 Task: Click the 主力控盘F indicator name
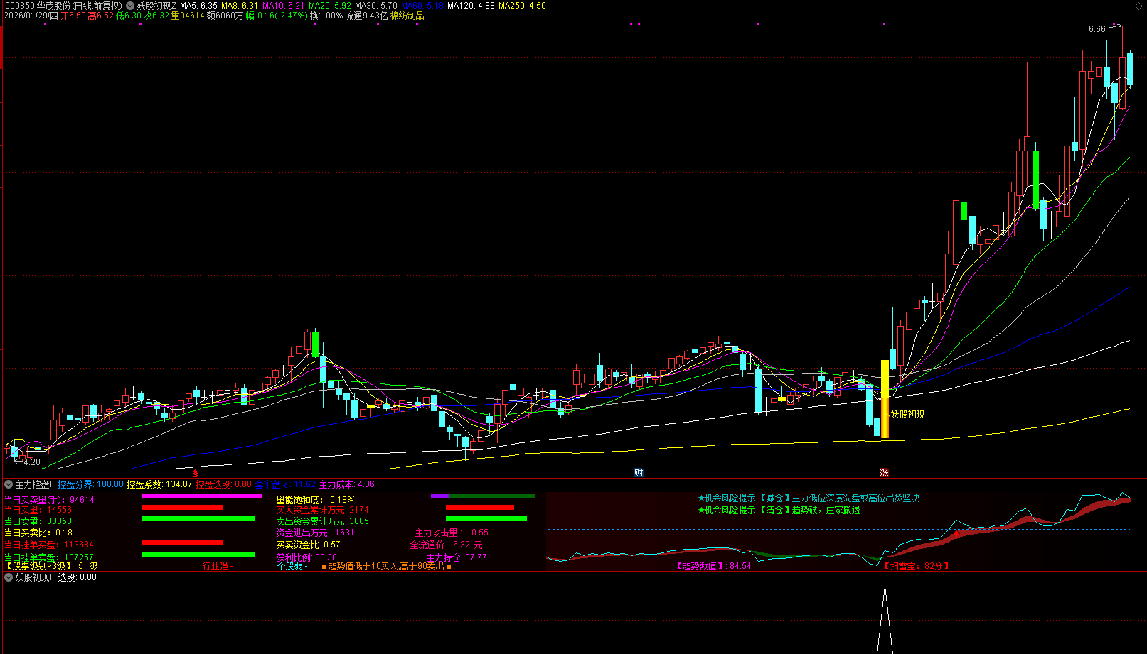[35, 484]
